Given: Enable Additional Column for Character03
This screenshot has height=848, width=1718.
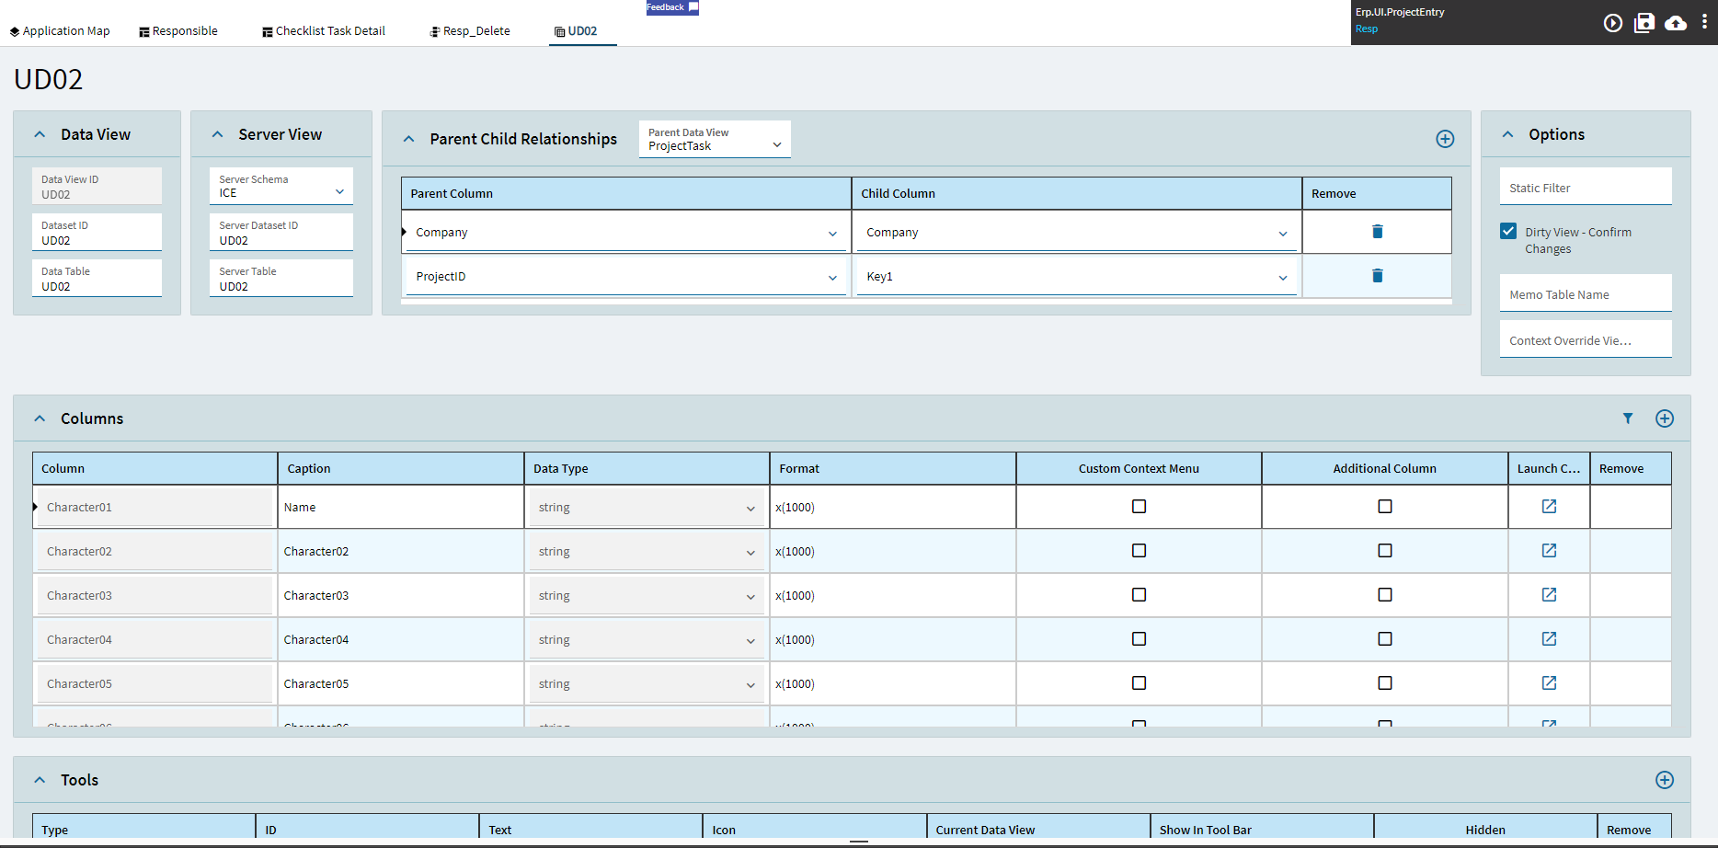Looking at the screenshot, I should [x=1384, y=595].
